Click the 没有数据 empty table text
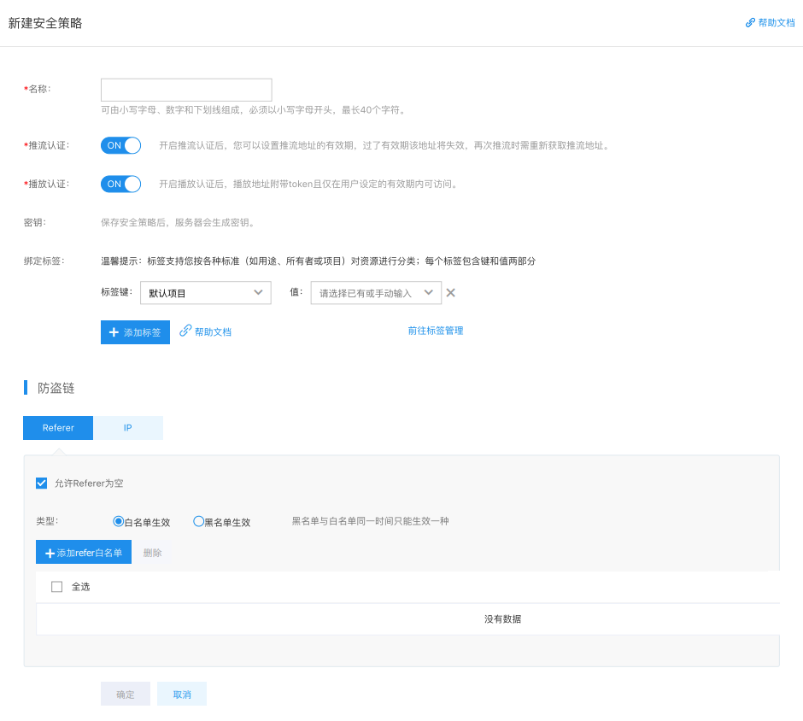Image resolution: width=803 pixels, height=721 pixels. point(502,619)
